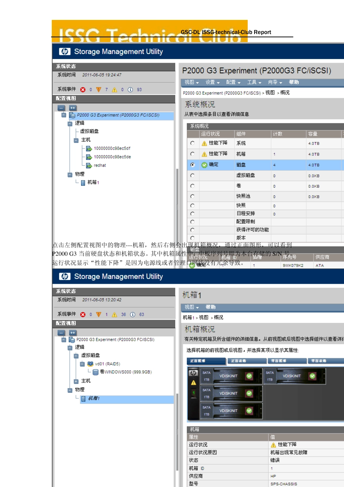Click the volume icon of 卷WINDOWS000
The width and height of the screenshot is (344, 487).
coord(96,372)
